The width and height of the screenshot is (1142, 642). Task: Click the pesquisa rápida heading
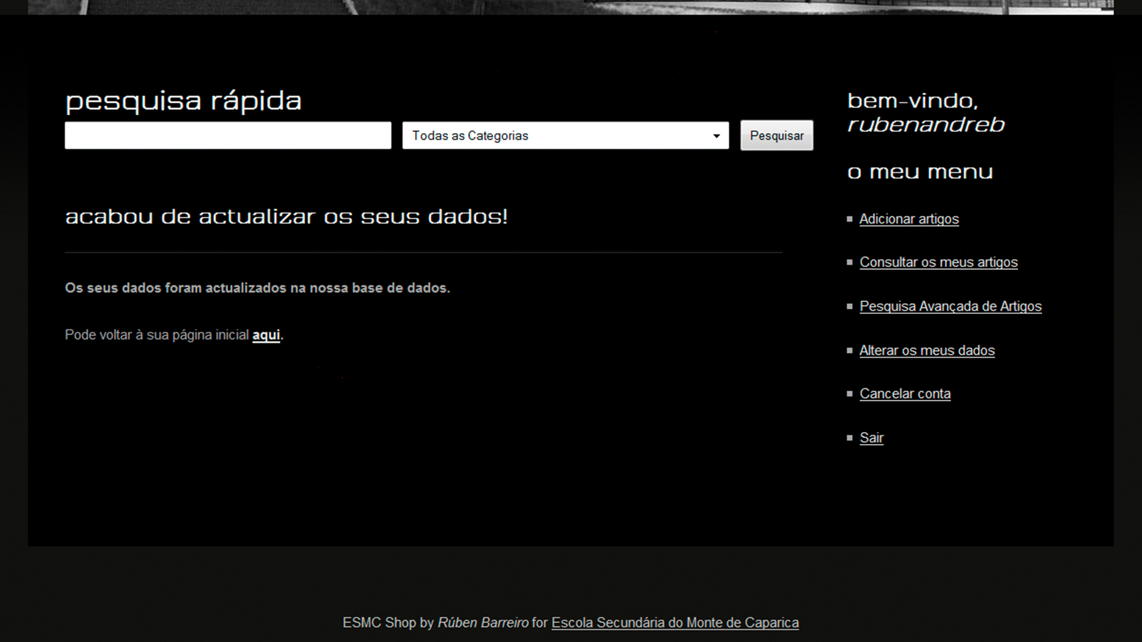[183, 101]
